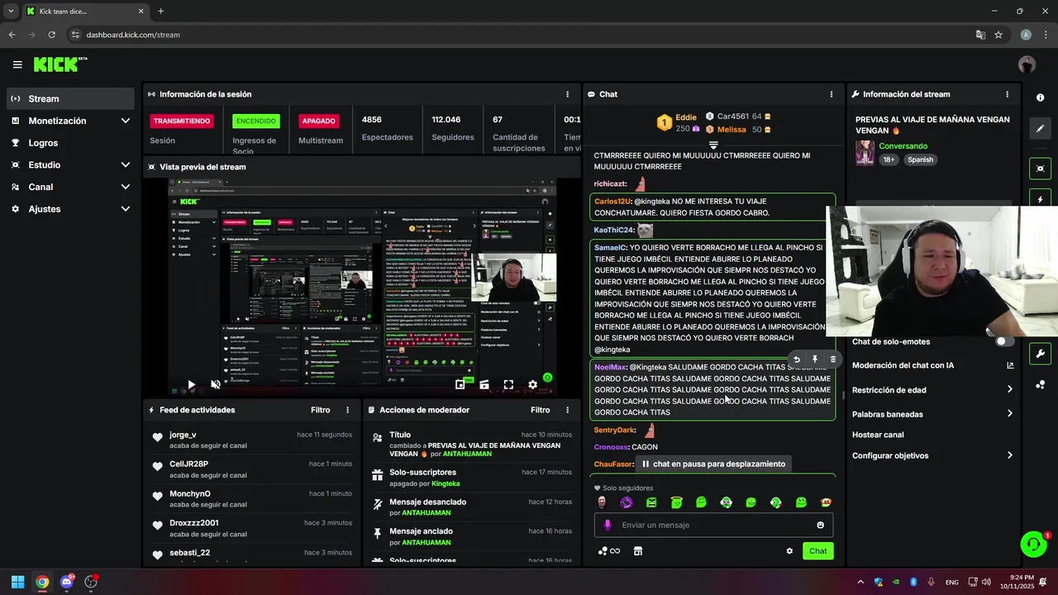Click the microphone icon in message box
Screen dimensions: 1058x595
point(608,525)
